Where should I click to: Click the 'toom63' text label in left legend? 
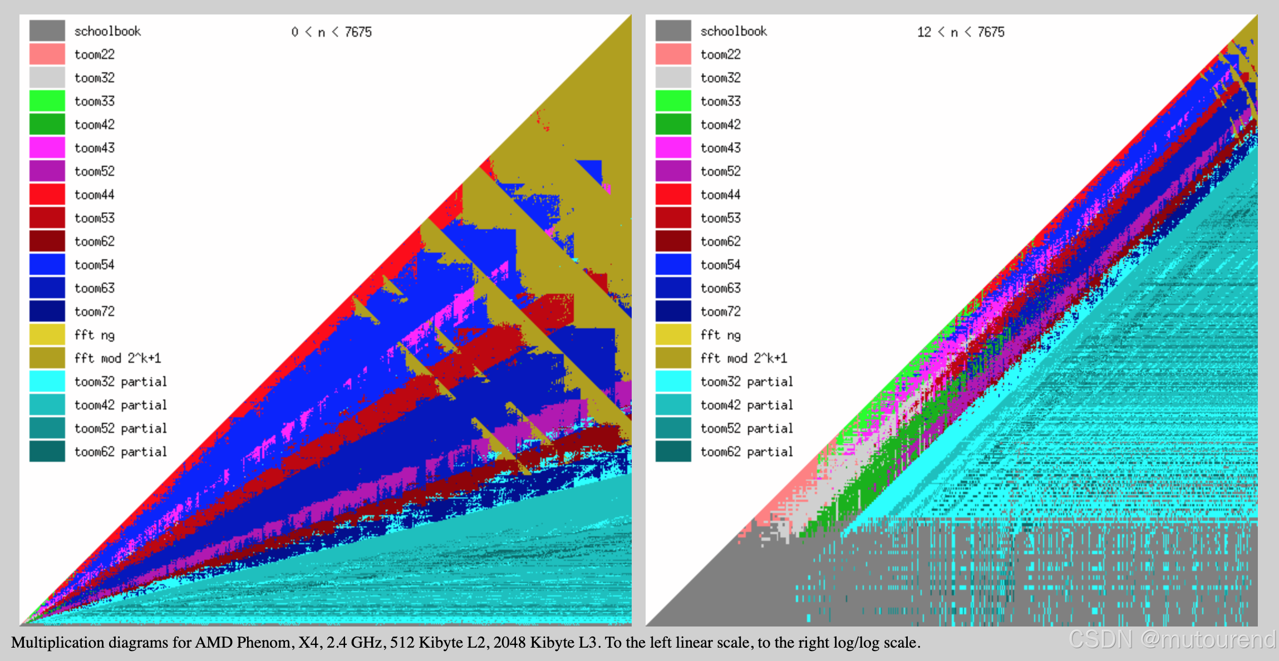95,288
